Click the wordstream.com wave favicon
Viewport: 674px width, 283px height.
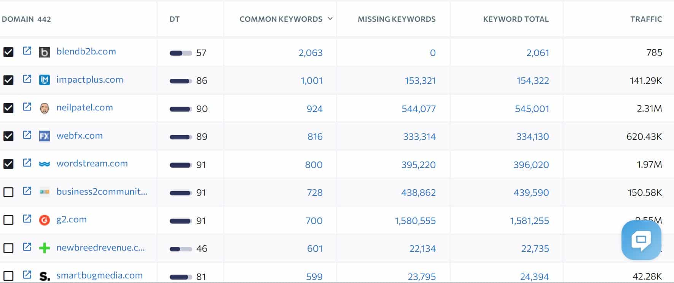[45, 164]
